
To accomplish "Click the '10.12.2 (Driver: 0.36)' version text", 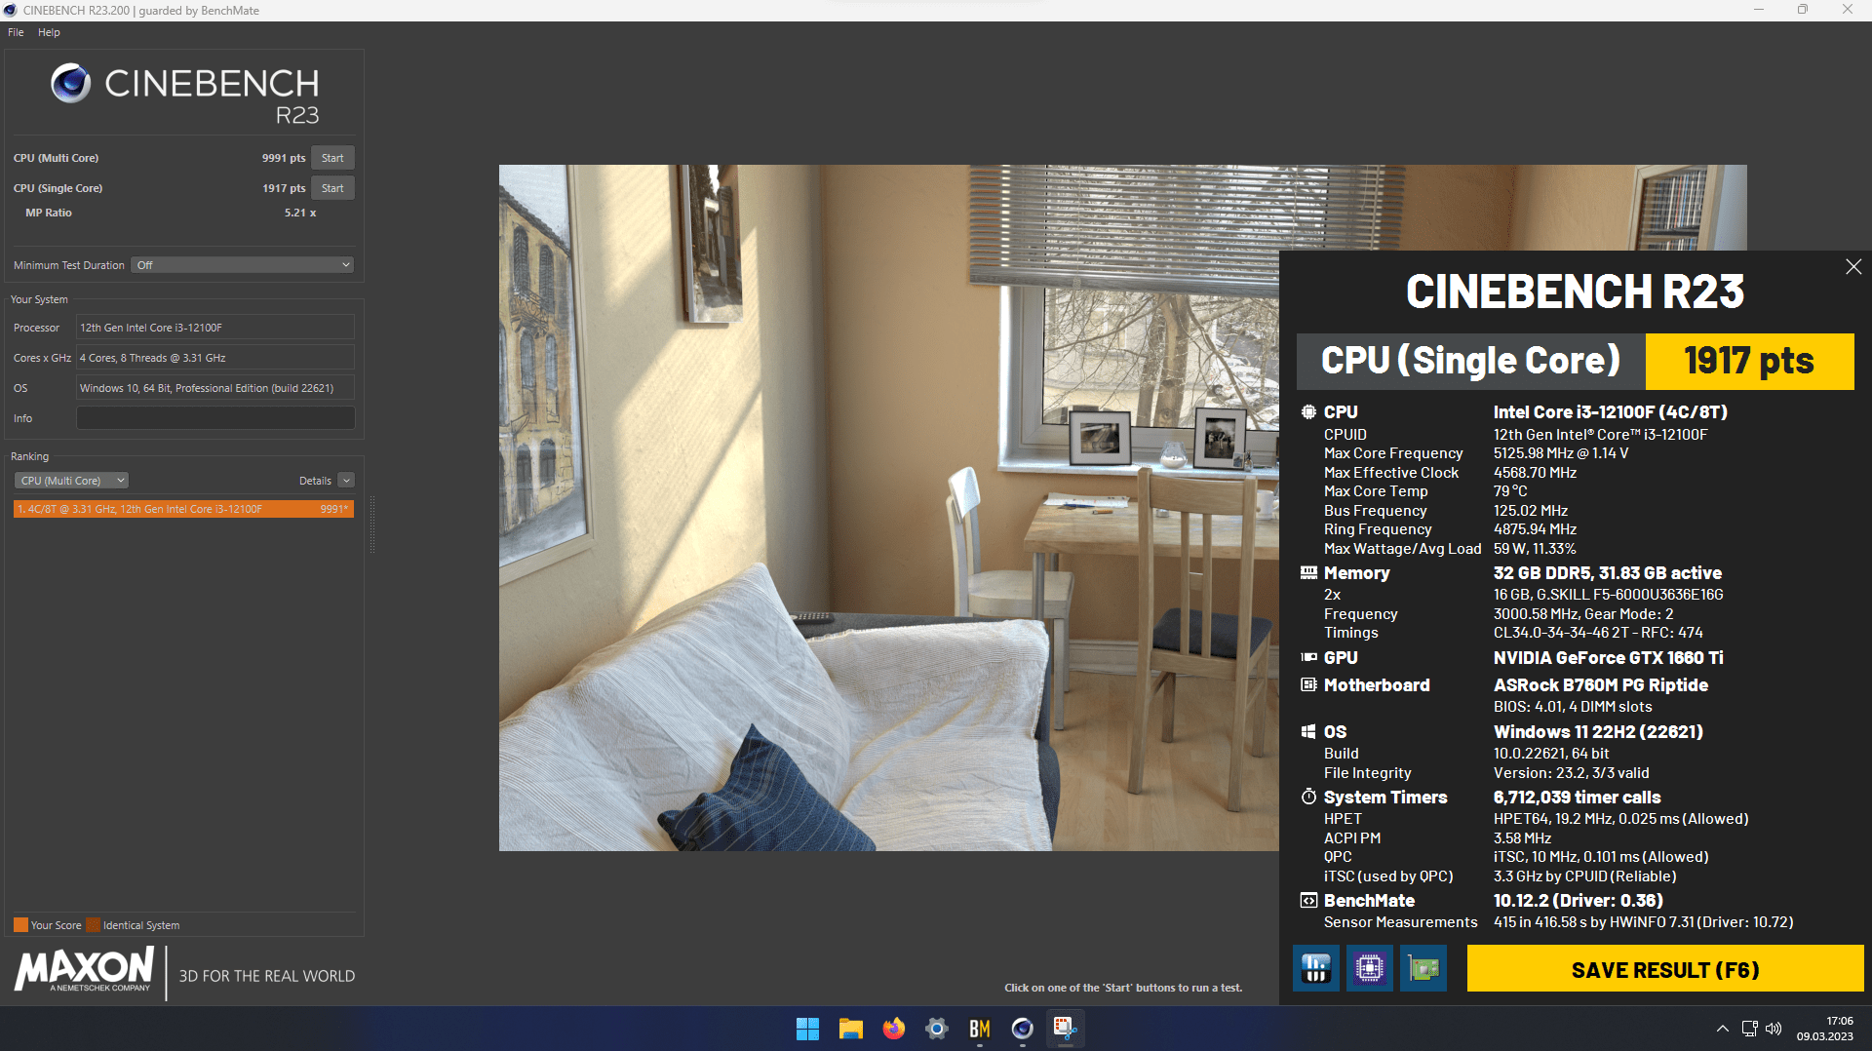I will point(1579,901).
